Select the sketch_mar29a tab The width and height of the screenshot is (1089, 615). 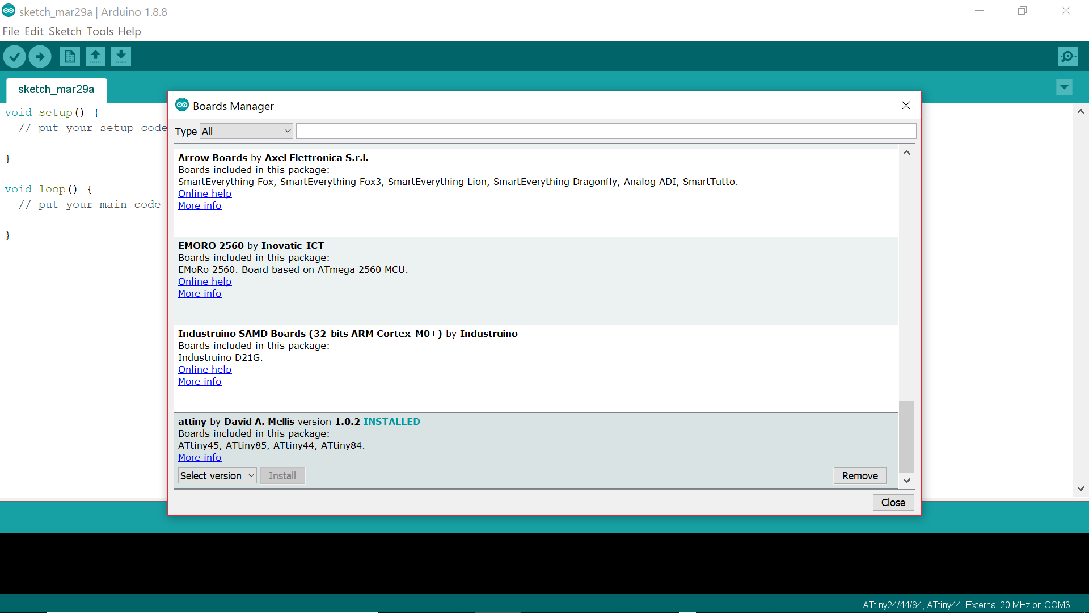tap(56, 90)
